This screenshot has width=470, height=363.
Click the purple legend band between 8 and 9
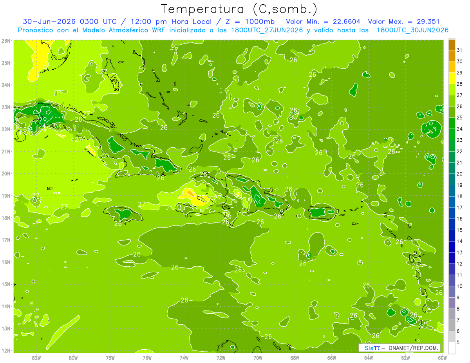point(452,303)
